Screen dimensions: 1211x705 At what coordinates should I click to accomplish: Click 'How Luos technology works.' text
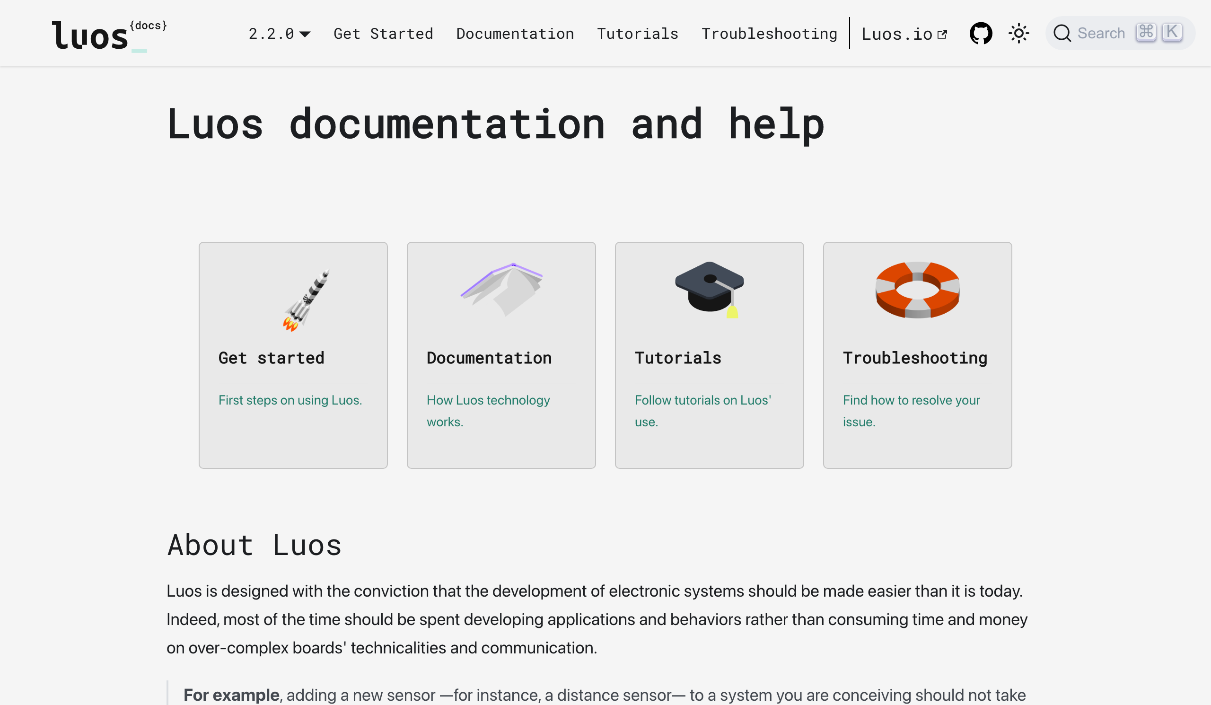(x=488, y=411)
